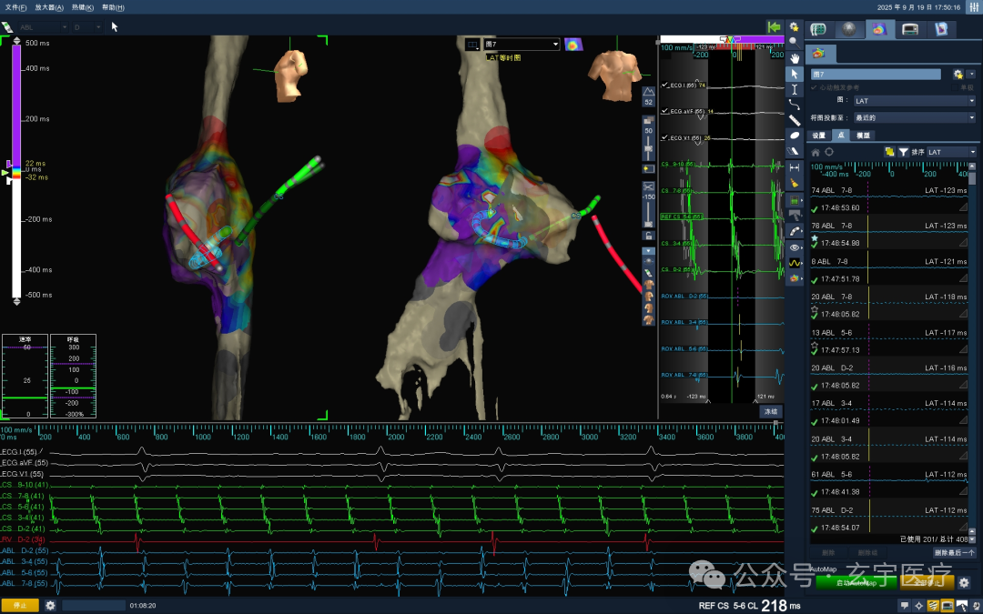
Task: Click the crosshair target status icon
Action: [919, 606]
